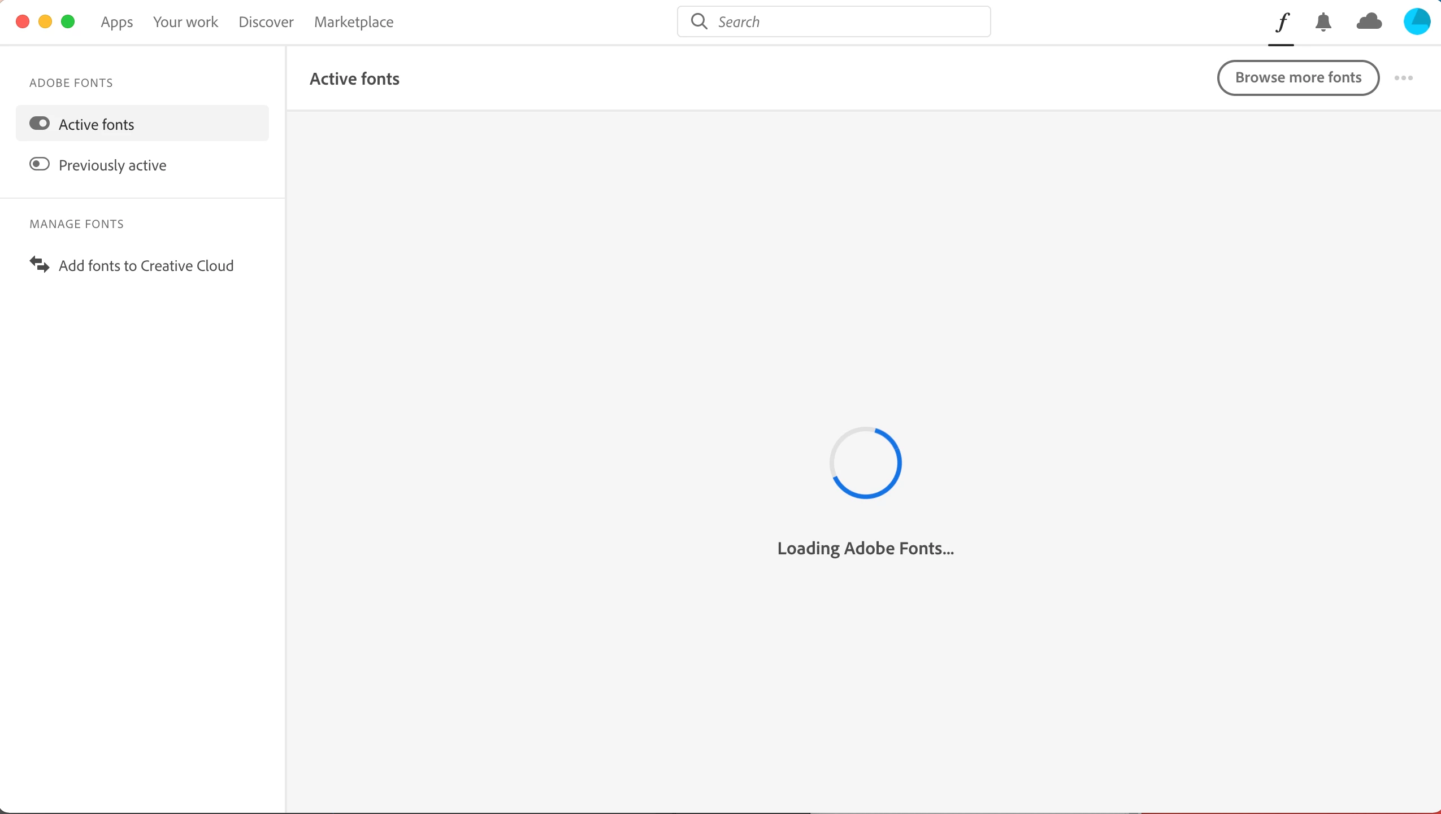Select Active fonts in the sidebar
Image resolution: width=1441 pixels, height=814 pixels.
tap(97, 124)
